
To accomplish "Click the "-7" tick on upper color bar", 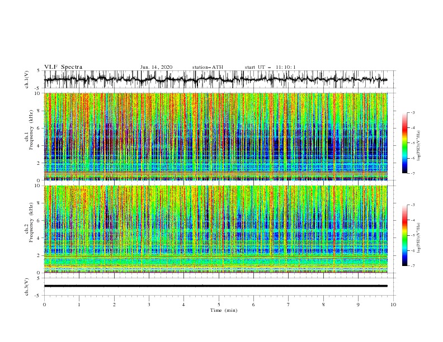I will click(x=413, y=173).
